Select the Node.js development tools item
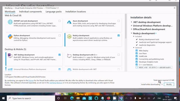Screen dimensions: 180x101 (x=149, y=39)
